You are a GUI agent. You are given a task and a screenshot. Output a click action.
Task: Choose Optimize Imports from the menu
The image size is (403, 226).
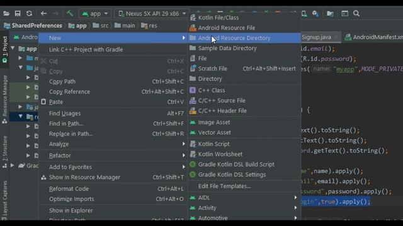pyautogui.click(x=113, y=199)
